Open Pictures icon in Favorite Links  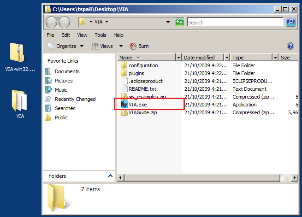click(x=48, y=81)
